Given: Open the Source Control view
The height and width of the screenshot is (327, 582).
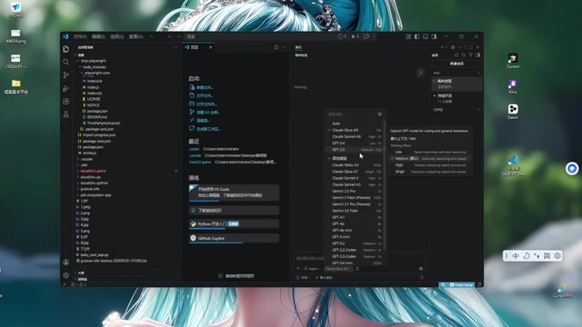Looking at the screenshot, I should (66, 75).
